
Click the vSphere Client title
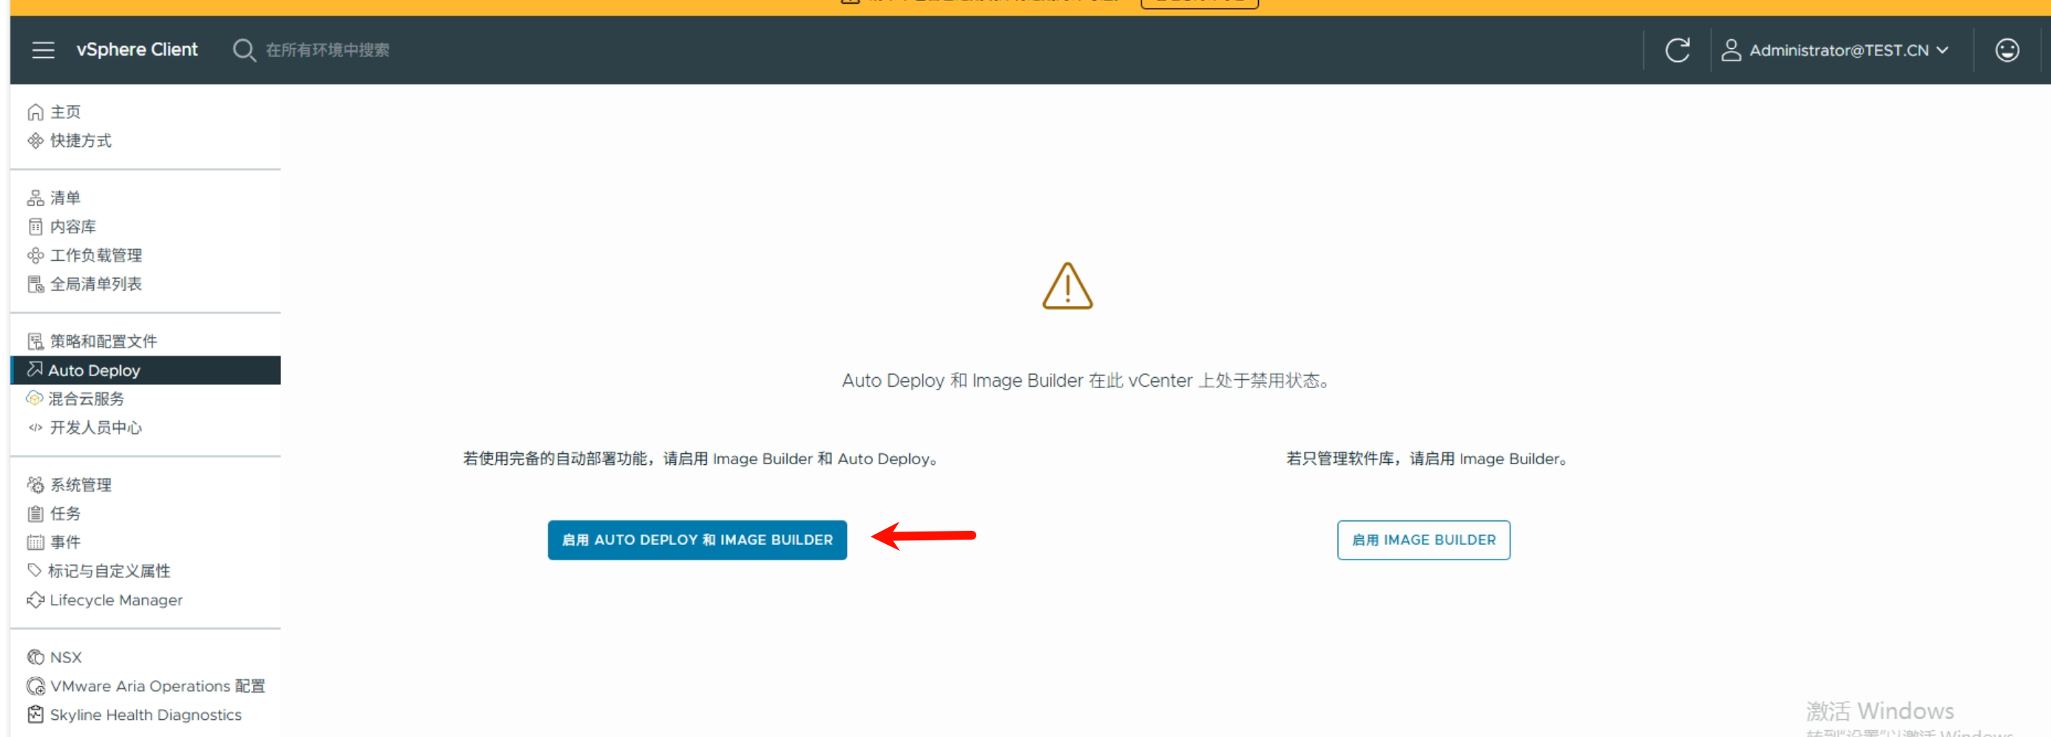[x=137, y=50]
